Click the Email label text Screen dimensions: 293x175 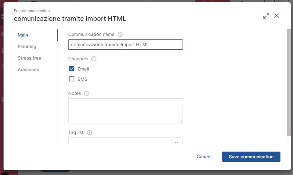click(83, 69)
